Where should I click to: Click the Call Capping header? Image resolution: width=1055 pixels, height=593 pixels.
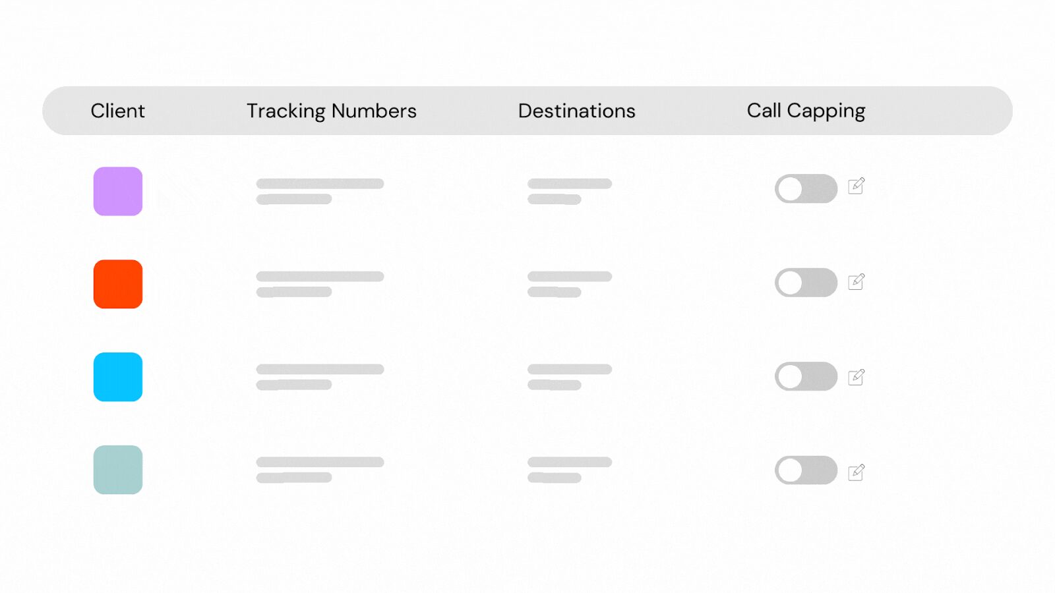click(805, 111)
